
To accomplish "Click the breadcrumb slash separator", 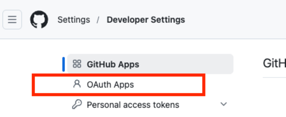I will (98, 20).
